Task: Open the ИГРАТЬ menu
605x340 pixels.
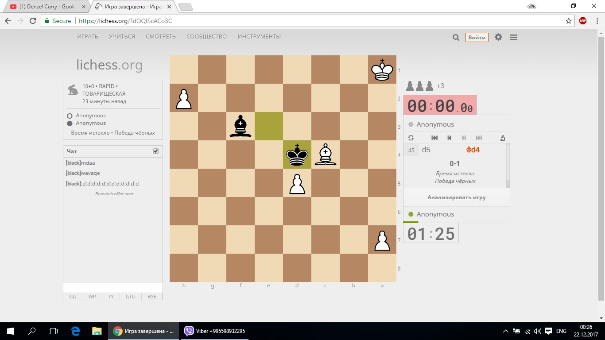Action: [88, 37]
